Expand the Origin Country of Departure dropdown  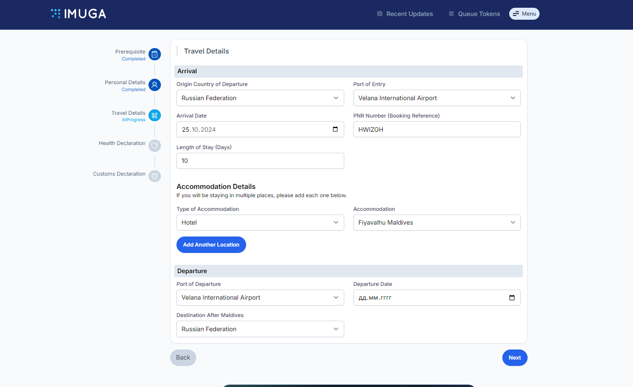point(260,98)
